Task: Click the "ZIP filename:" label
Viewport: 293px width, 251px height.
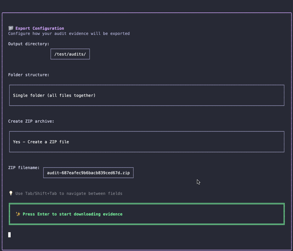Action: 24,168
